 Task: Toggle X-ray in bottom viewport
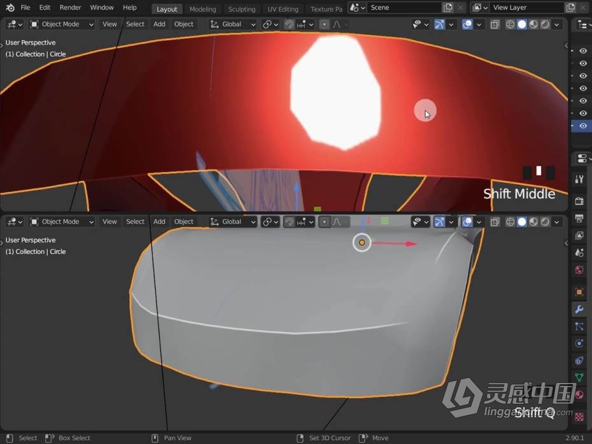tap(495, 222)
